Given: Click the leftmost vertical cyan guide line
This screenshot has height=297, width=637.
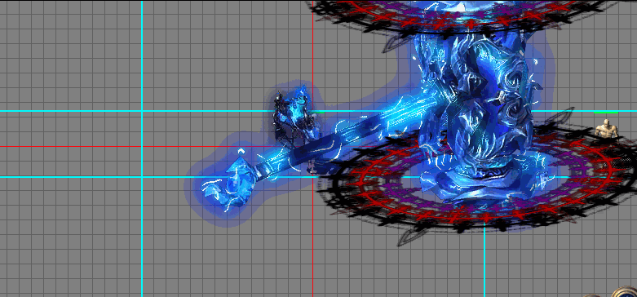Looking at the screenshot, I should [x=142, y=244].
